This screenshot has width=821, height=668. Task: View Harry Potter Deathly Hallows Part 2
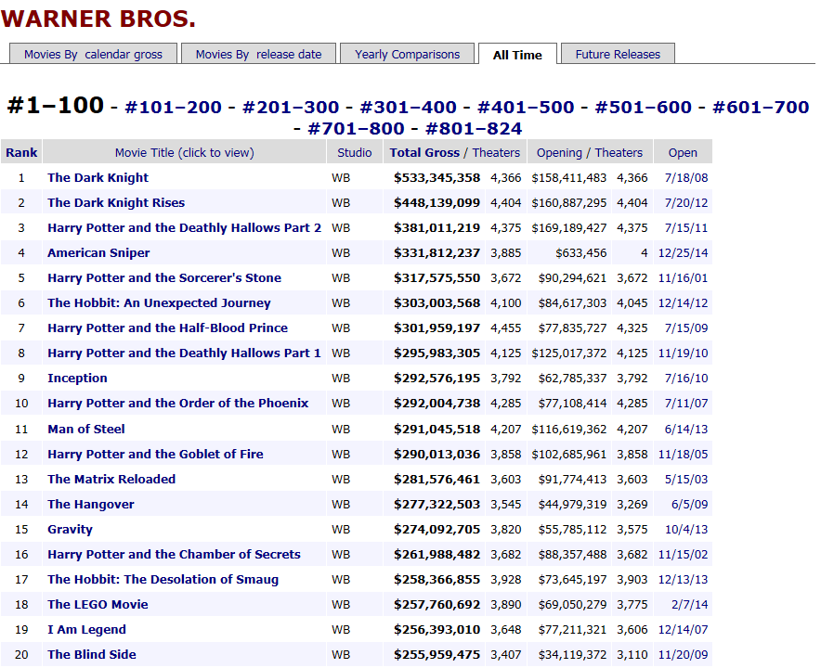[184, 227]
